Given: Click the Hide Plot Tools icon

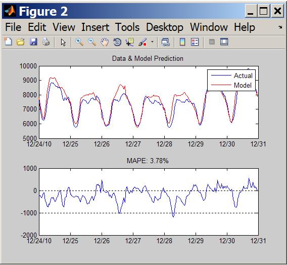Looking at the screenshot, I should [x=212, y=42].
